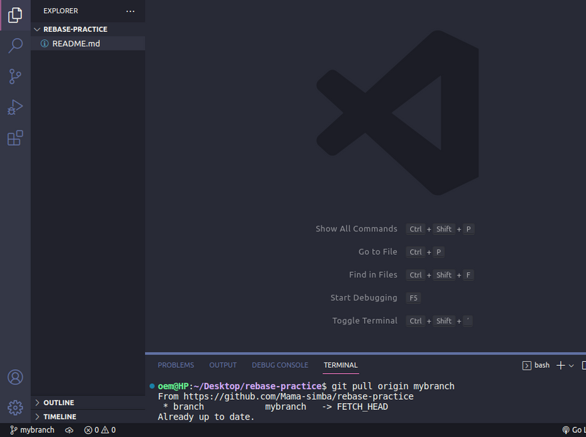Viewport: 586px width, 437px height.
Task: Open the Explorer view in activity bar
Action: tap(15, 15)
